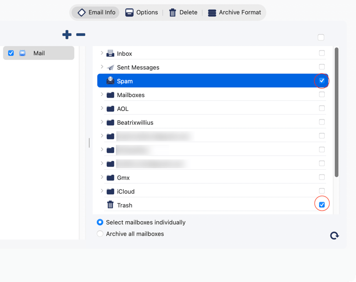Expand the iCloud folder chevron
Image resolution: width=356 pixels, height=282 pixels.
(x=102, y=191)
